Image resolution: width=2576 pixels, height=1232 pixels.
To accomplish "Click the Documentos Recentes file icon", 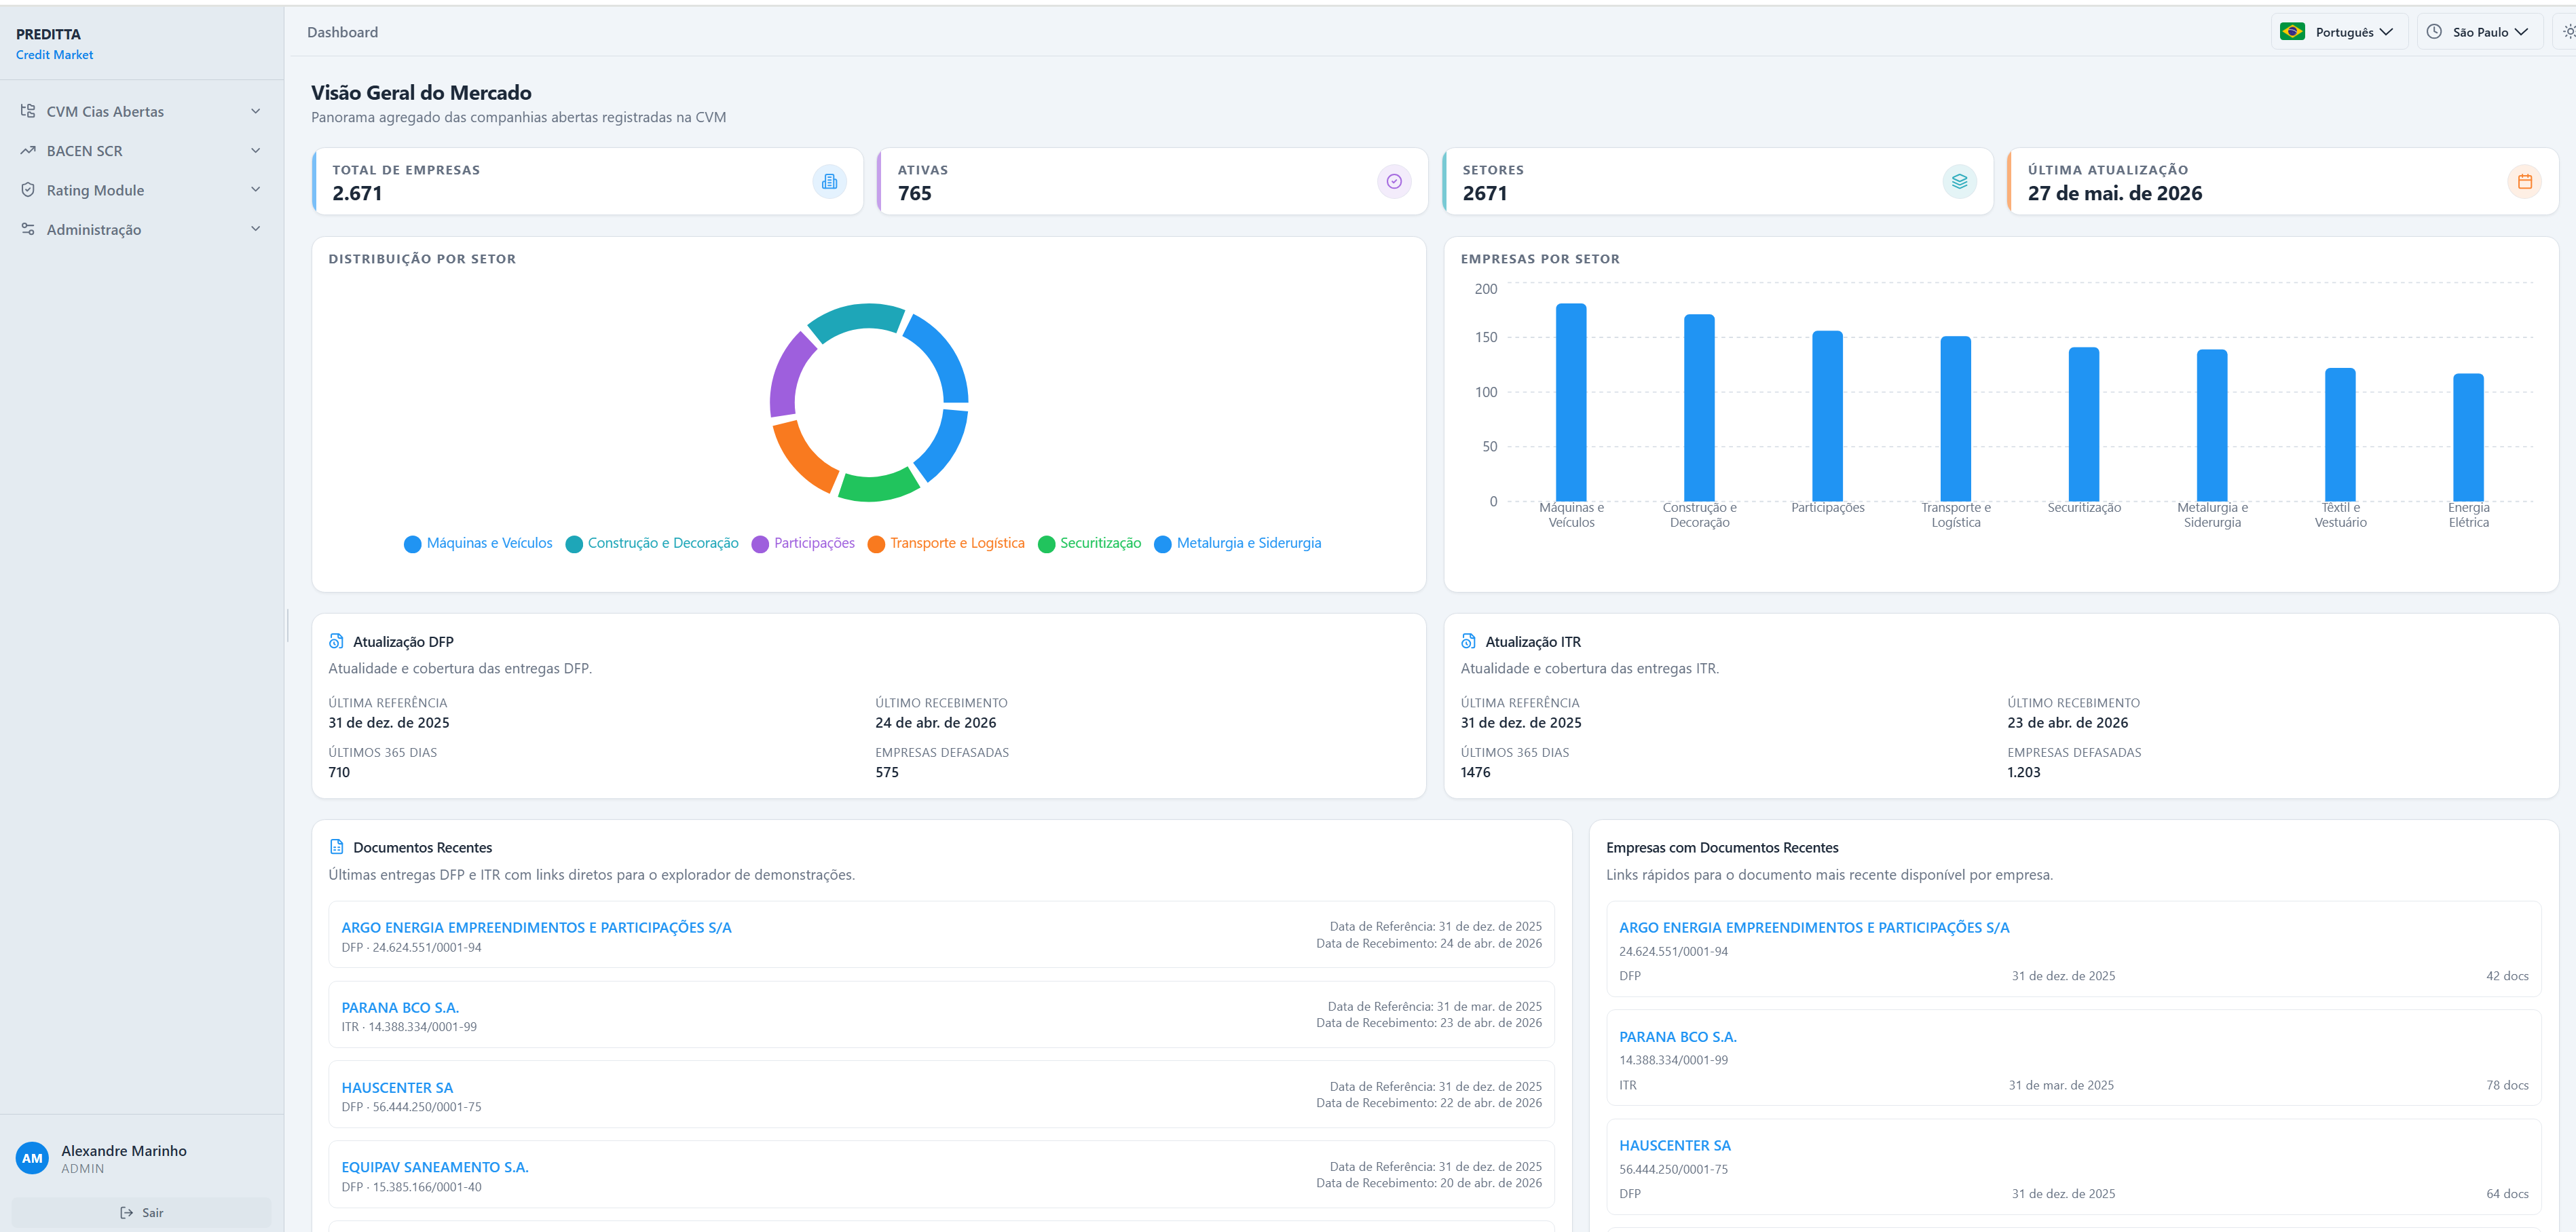I will [336, 847].
